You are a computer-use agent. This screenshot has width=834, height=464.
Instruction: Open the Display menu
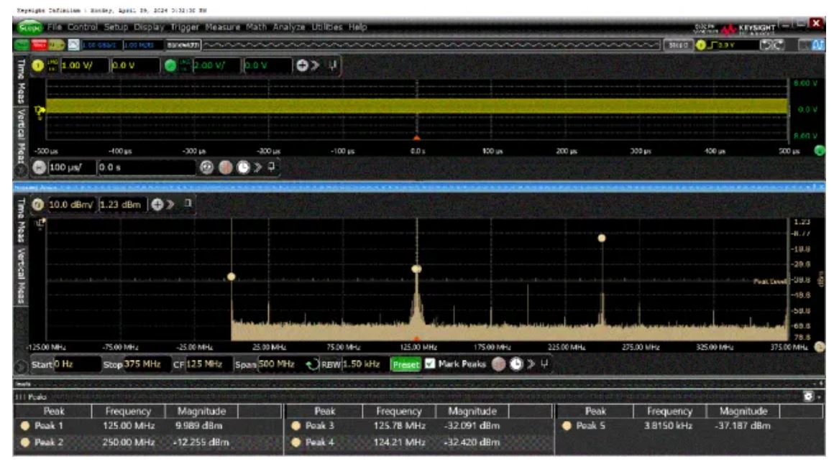click(x=149, y=27)
